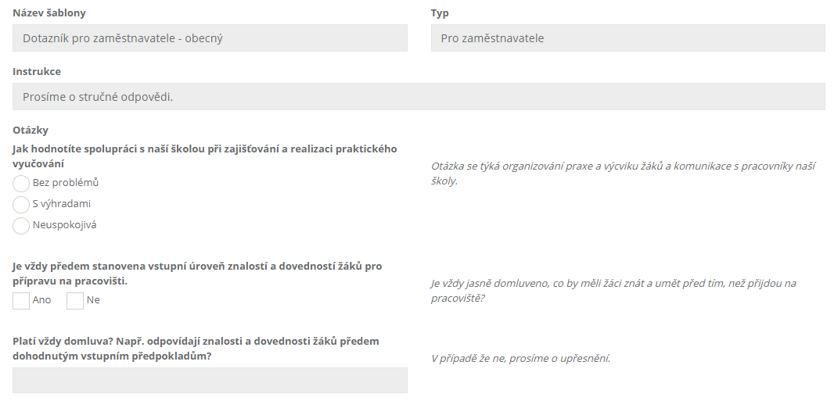Screen dimensions: 834x401
Task: Focus the 'Typ' field showing Pro zaměstnavatele
Action: [627, 38]
